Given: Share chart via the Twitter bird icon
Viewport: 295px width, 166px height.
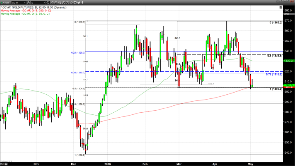Looking at the screenshot, I should (x=79, y=3).
